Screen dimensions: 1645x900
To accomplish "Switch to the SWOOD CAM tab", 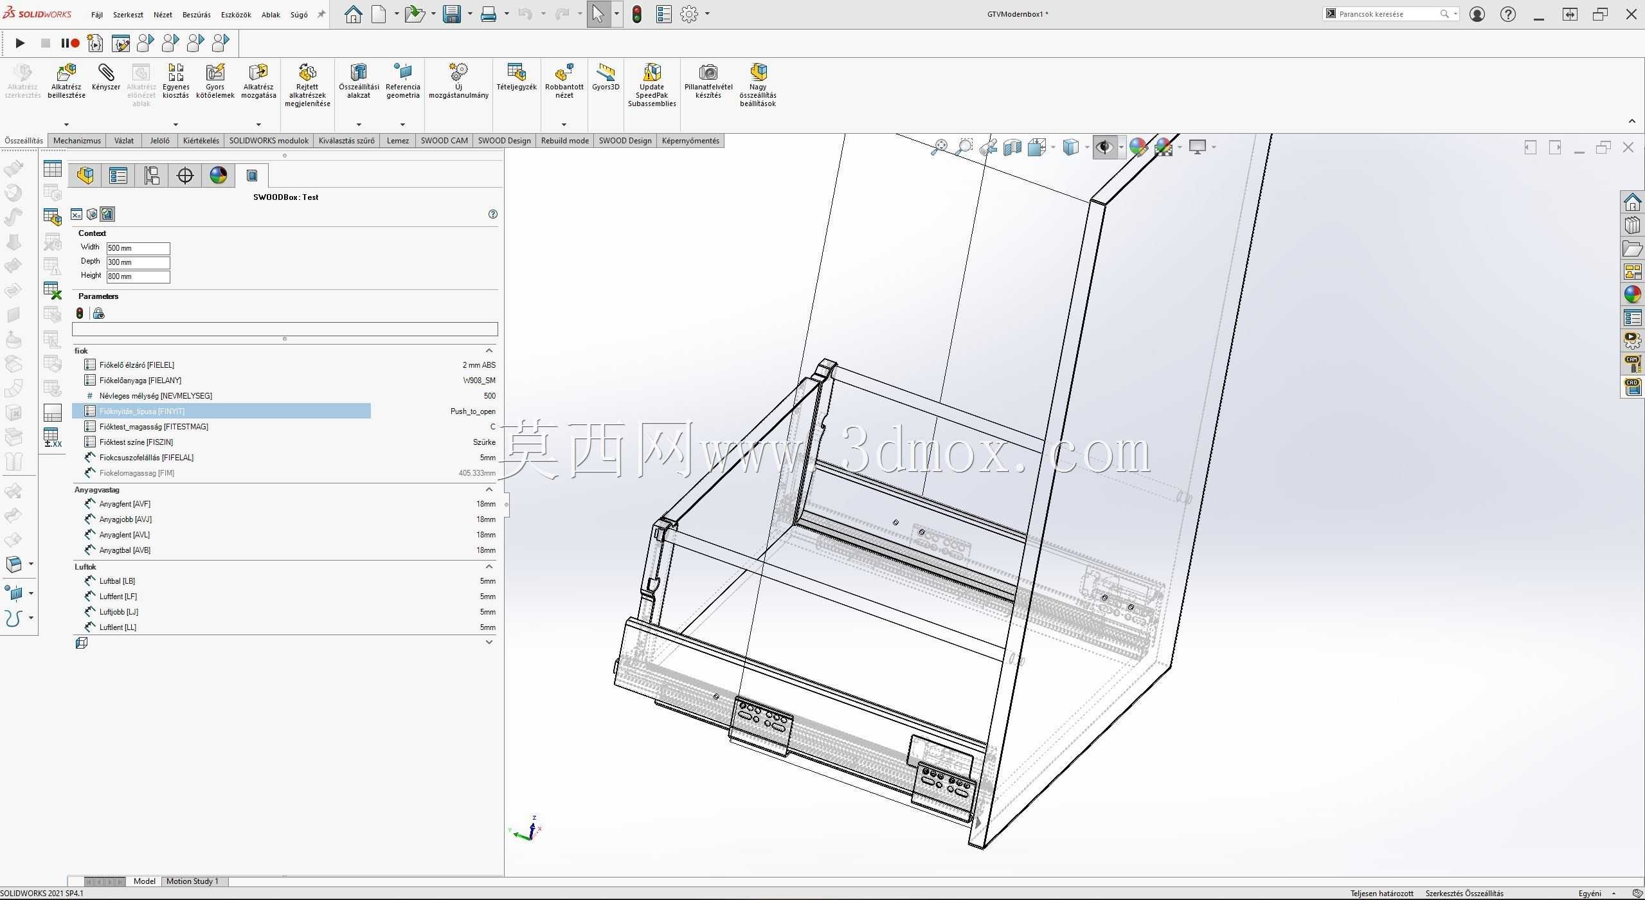I will point(444,141).
